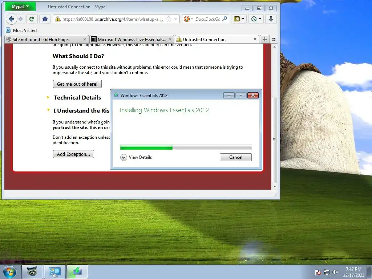
Task: Click the Windows Essentials installer taskbar icon
Action: pos(77,272)
